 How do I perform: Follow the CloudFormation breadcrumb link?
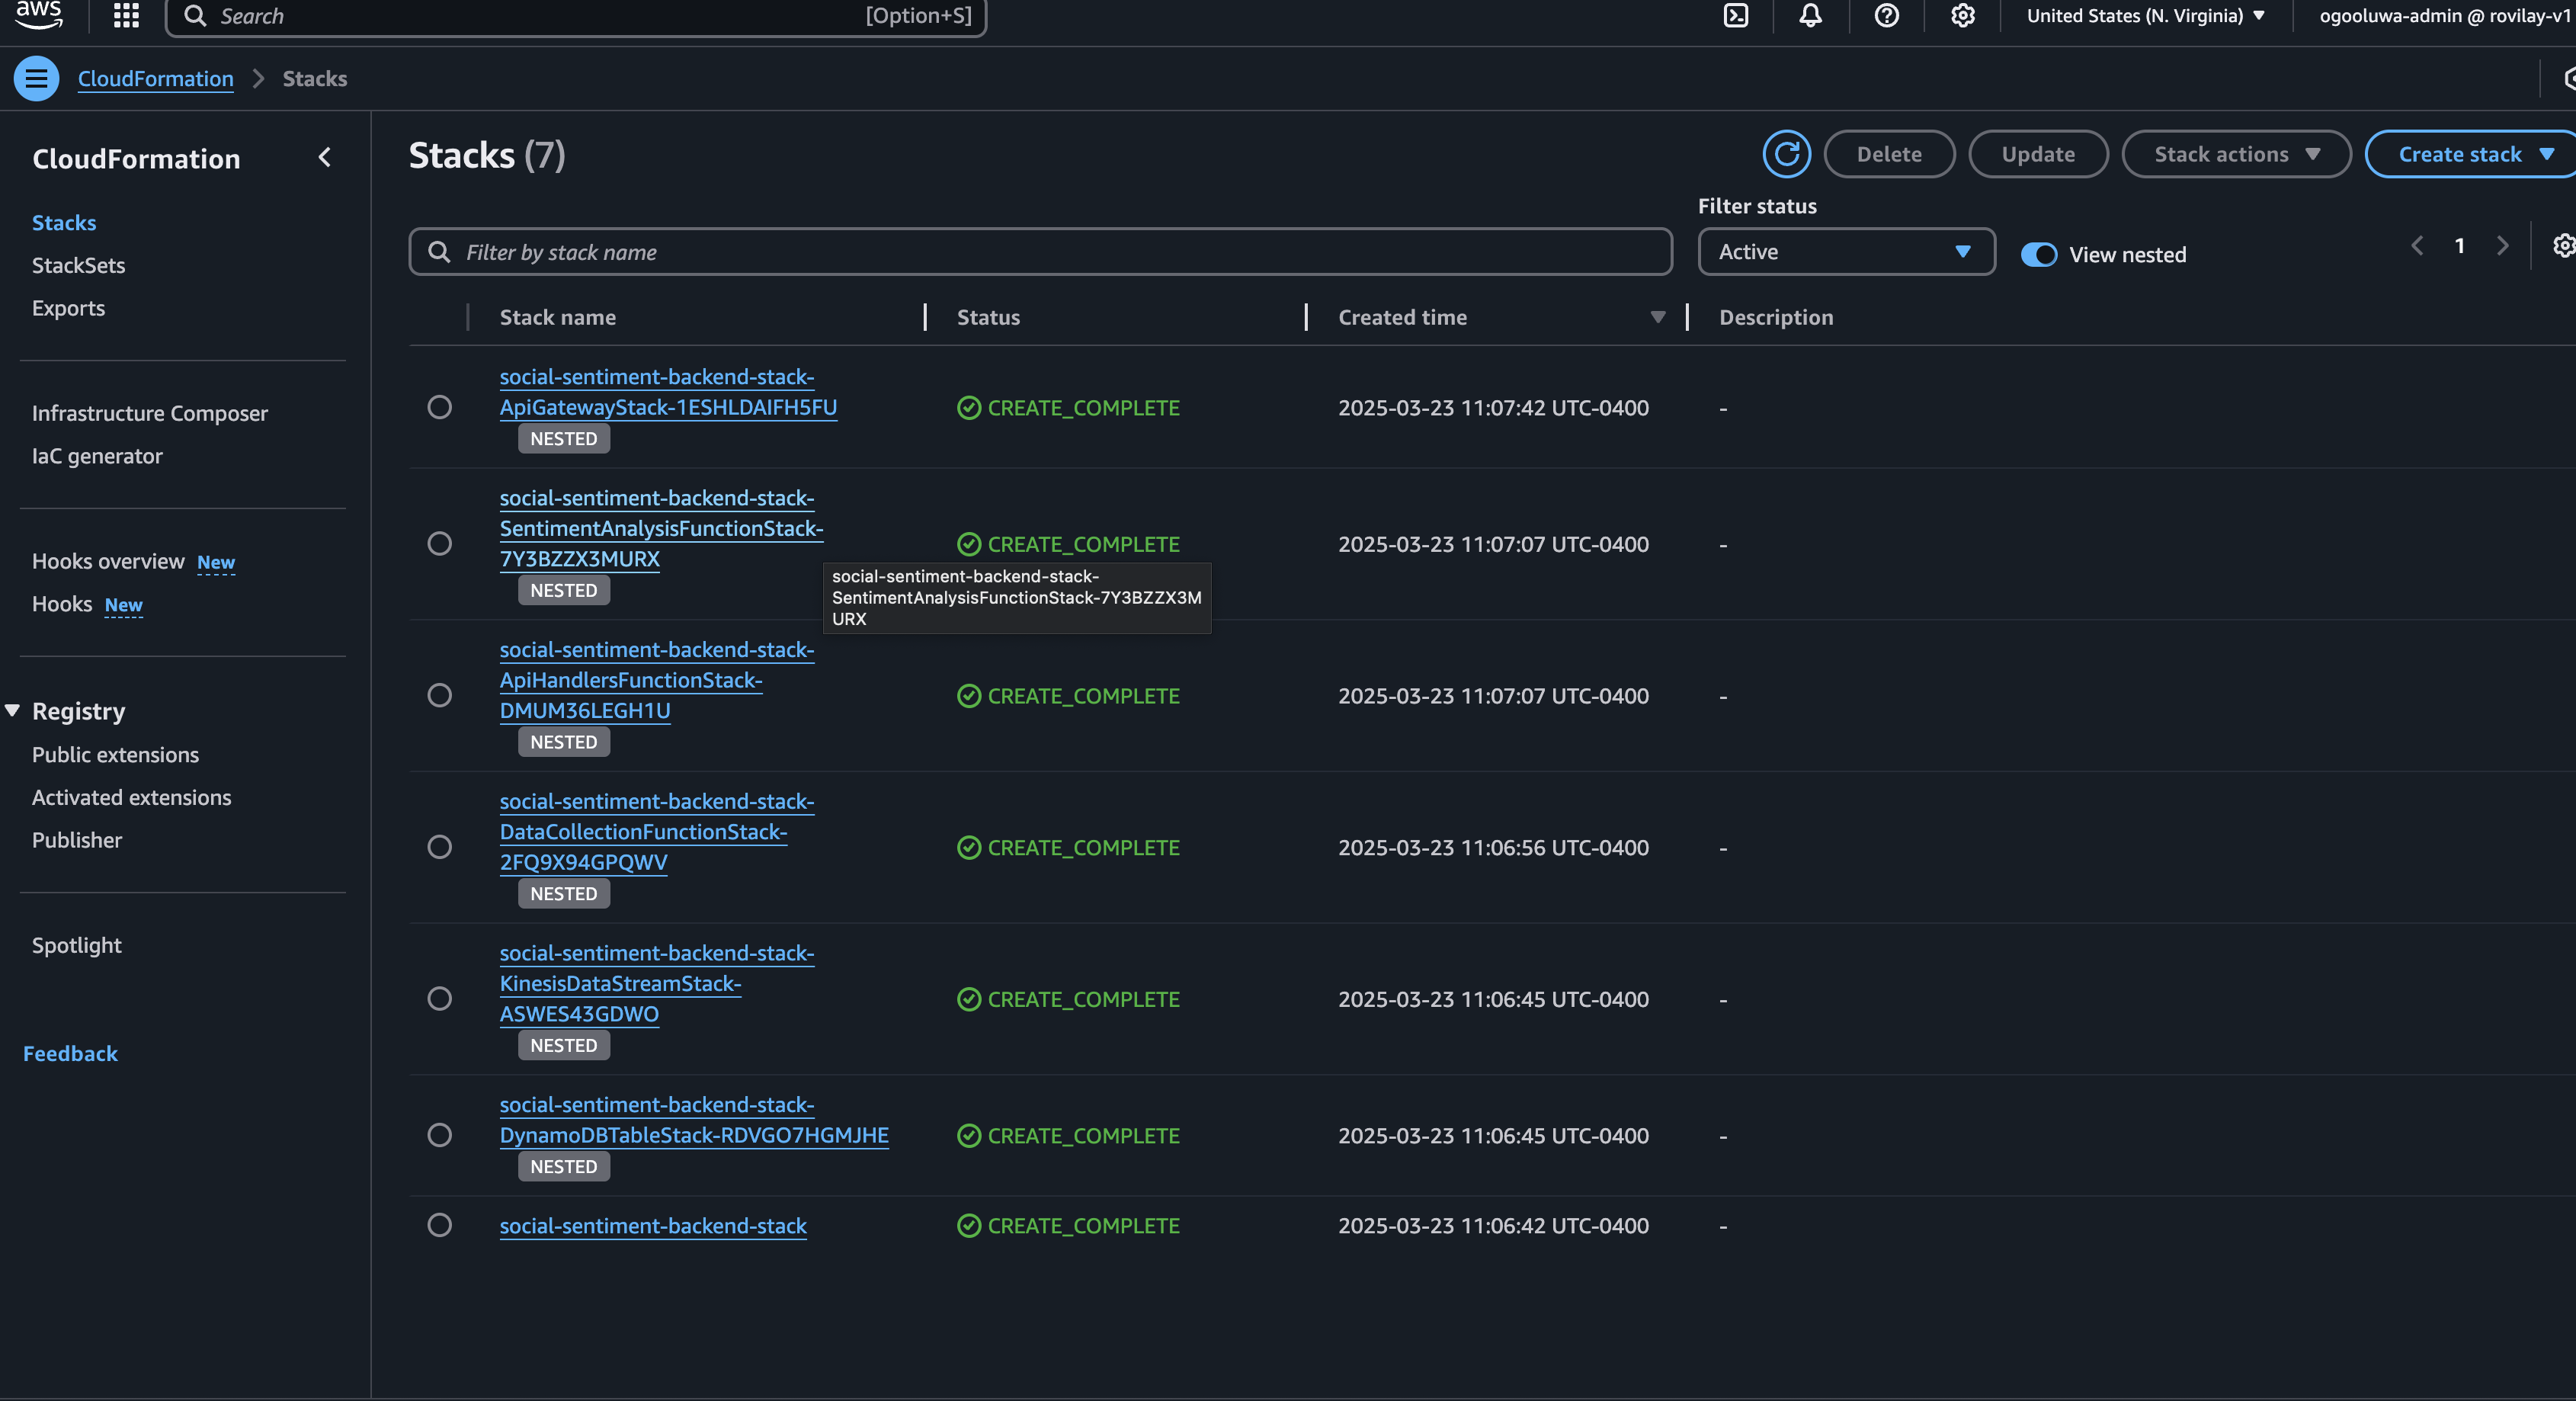pos(156,78)
